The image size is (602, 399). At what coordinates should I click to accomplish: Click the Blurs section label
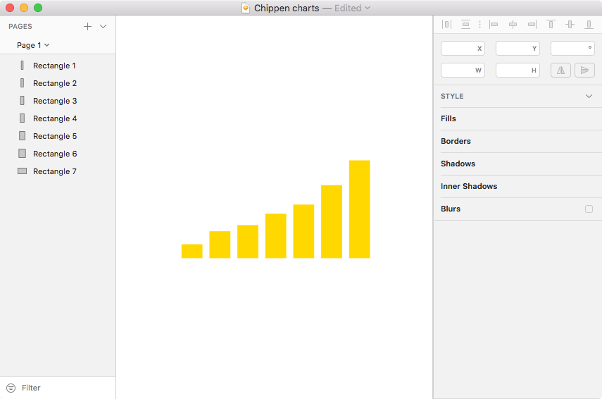point(451,209)
